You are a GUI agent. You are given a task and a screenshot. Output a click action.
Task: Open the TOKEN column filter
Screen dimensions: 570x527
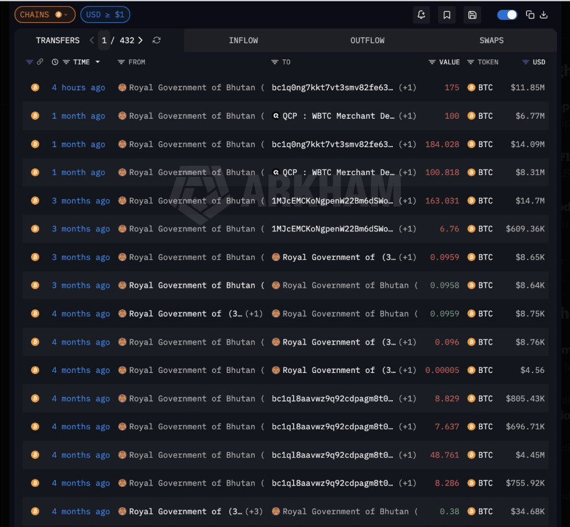(470, 62)
